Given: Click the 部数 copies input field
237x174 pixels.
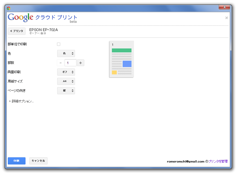Looking at the screenshot, I should (70, 63).
